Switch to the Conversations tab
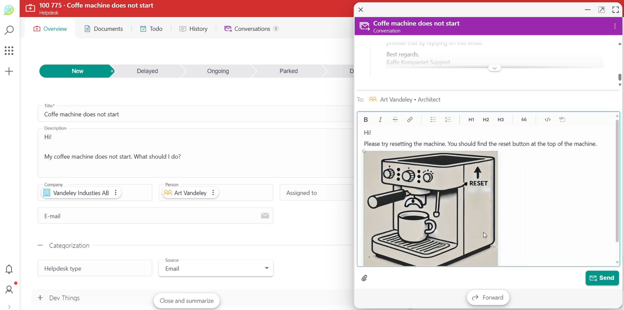The width and height of the screenshot is (624, 310). click(251, 29)
